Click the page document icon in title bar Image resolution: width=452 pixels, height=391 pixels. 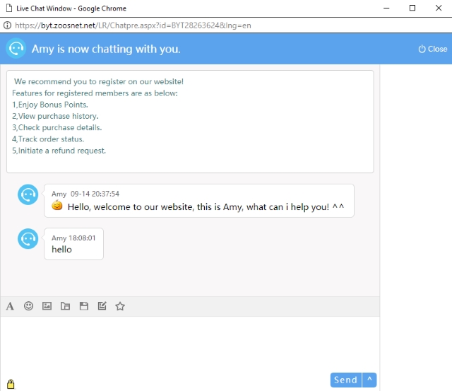(x=9, y=8)
